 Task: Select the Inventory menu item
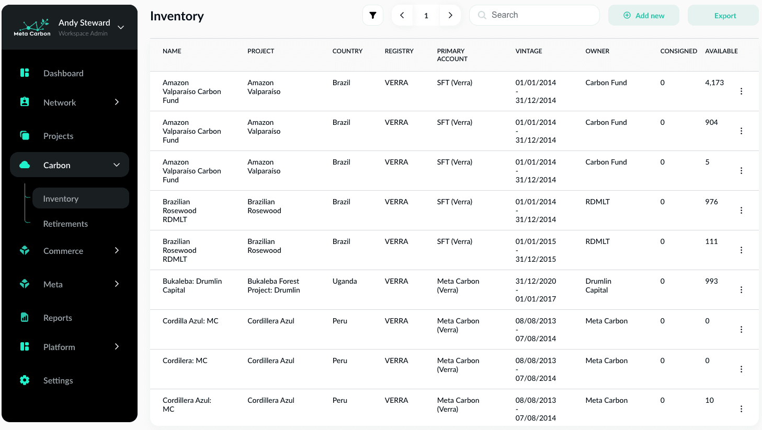pyautogui.click(x=61, y=199)
